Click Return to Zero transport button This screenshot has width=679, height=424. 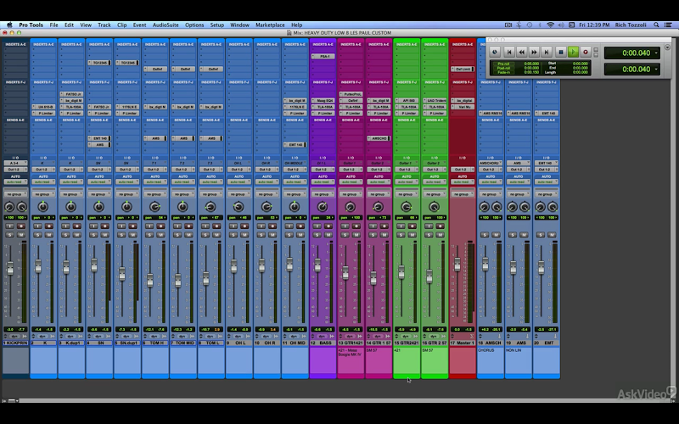pyautogui.click(x=509, y=52)
